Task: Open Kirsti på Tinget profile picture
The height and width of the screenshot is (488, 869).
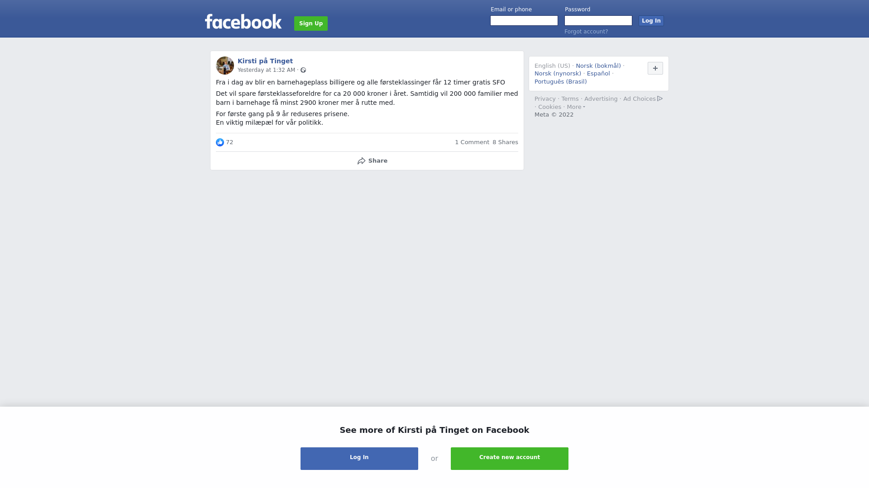Action: tap(225, 66)
